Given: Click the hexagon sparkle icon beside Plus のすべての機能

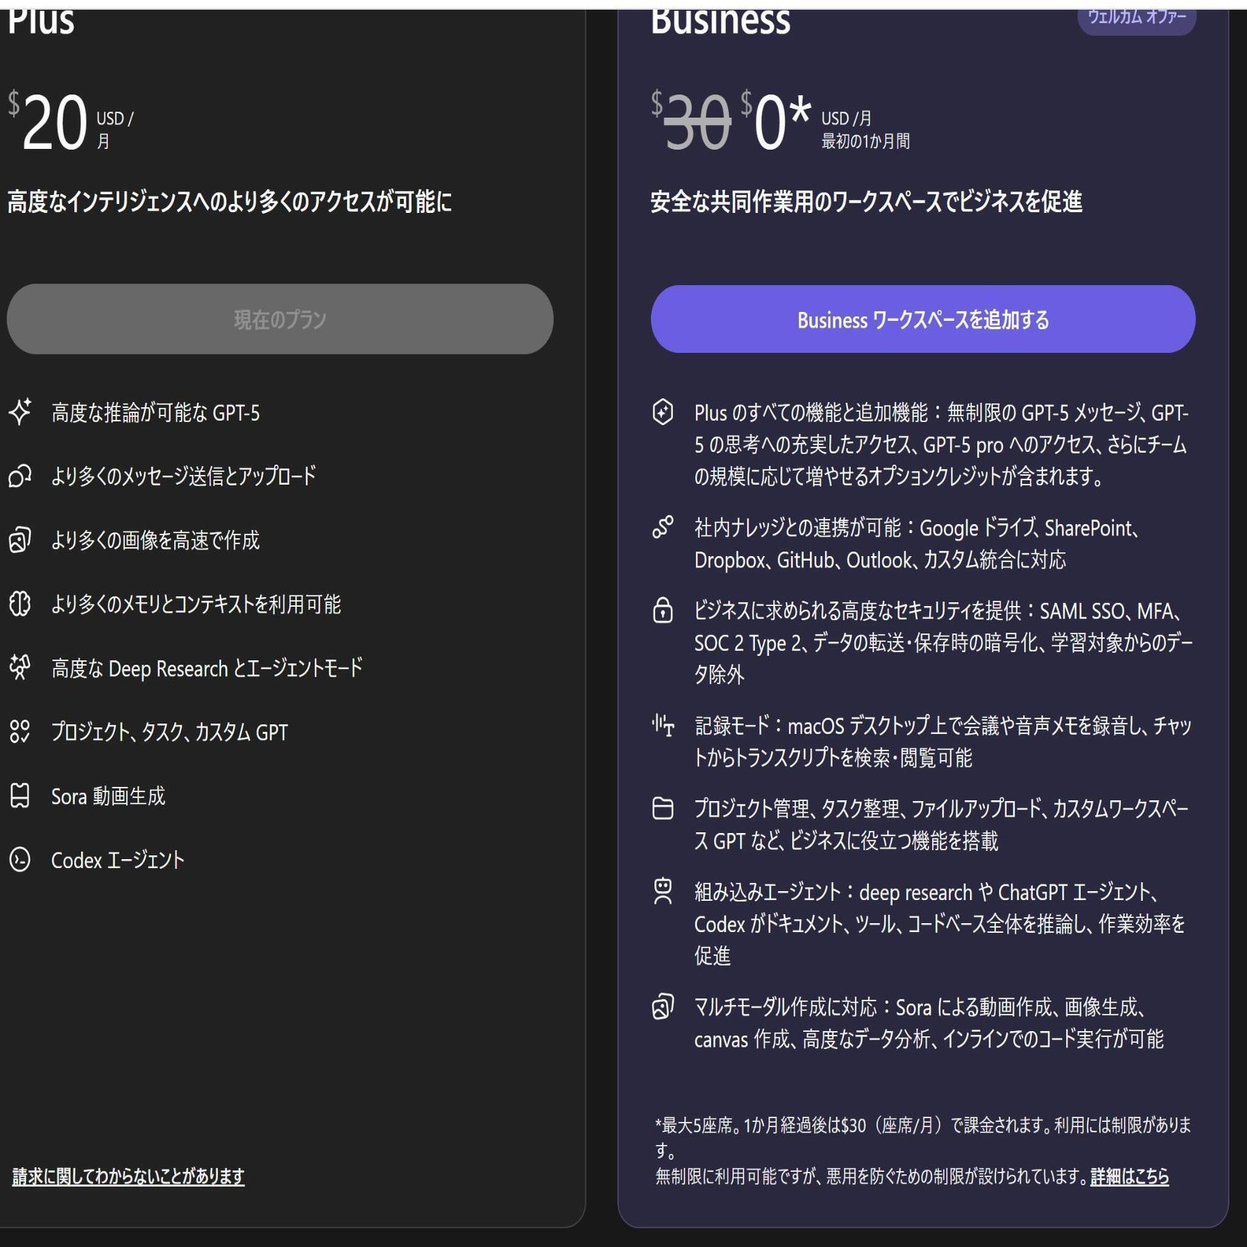Looking at the screenshot, I should [663, 412].
